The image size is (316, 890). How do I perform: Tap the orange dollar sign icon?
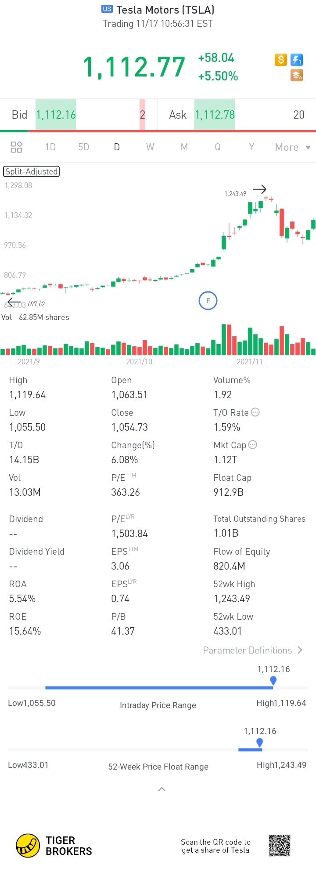tap(281, 60)
